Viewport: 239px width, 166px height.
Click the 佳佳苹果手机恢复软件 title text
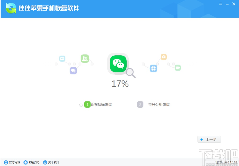coord(49,8)
